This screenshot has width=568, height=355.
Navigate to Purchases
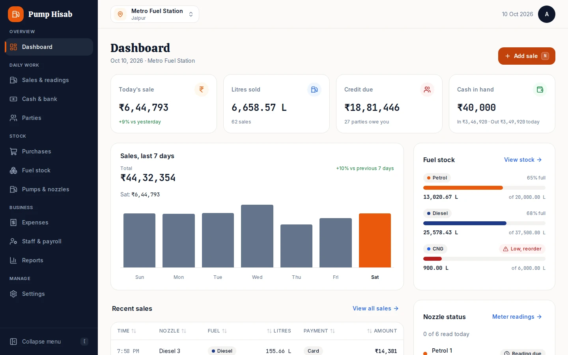tap(49, 151)
